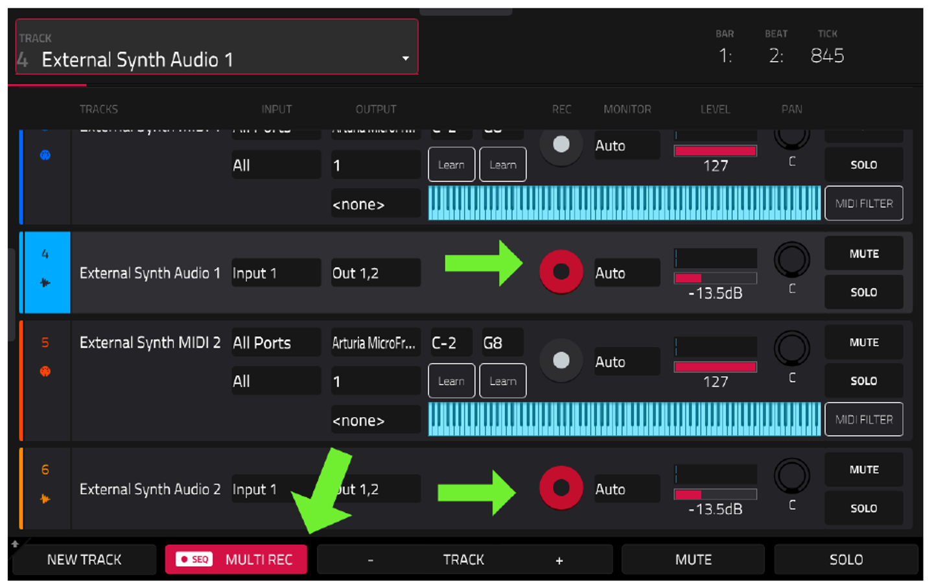Click the up arrow icon above New Track
Viewport: 932px width, 587px height.
(x=15, y=544)
